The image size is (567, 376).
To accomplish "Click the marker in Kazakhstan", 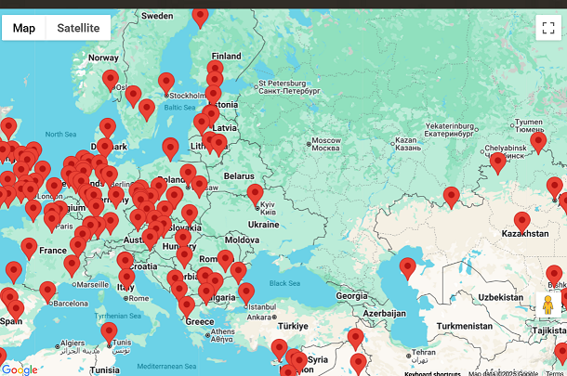I will [x=522, y=221].
